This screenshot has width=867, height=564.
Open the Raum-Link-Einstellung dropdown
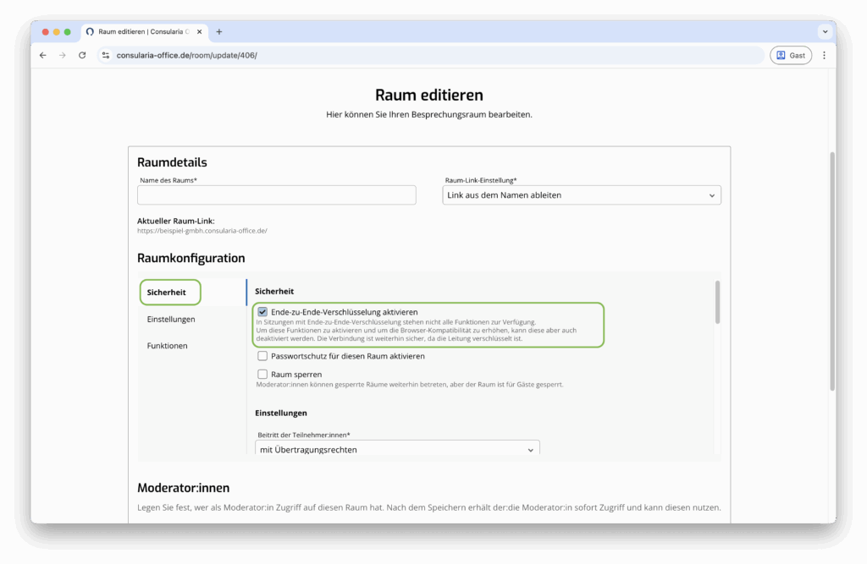582,195
